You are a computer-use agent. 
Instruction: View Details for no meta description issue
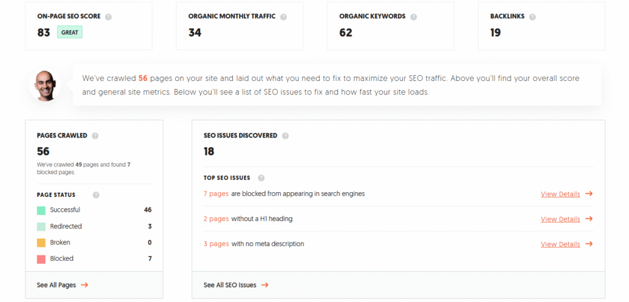coord(560,244)
